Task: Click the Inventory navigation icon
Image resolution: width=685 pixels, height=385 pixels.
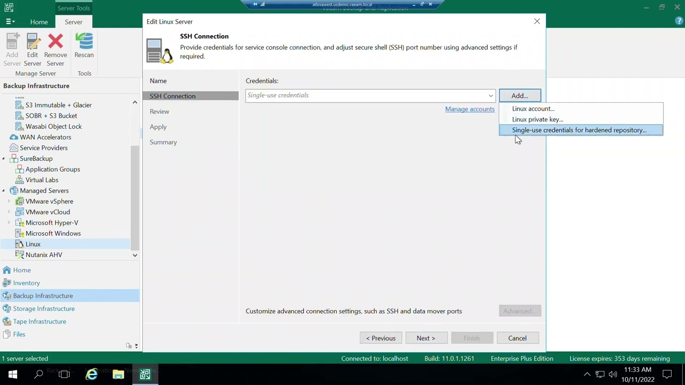Action: [x=6, y=283]
